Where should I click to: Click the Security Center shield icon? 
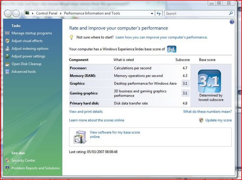(7, 160)
